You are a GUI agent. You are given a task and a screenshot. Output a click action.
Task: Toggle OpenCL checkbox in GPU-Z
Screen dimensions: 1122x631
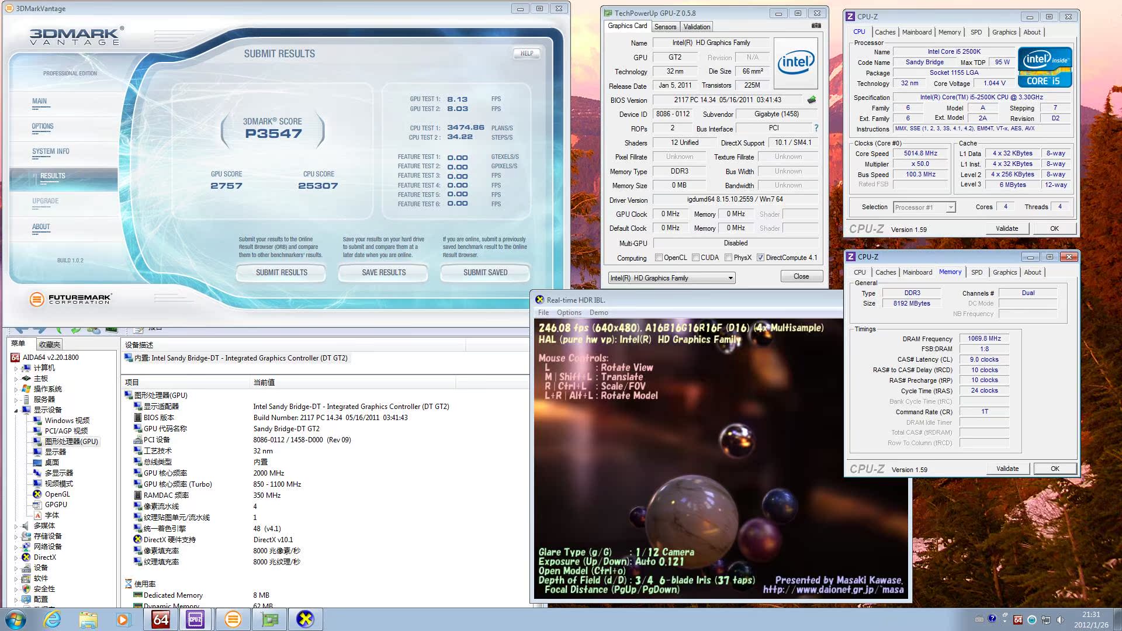pyautogui.click(x=659, y=258)
